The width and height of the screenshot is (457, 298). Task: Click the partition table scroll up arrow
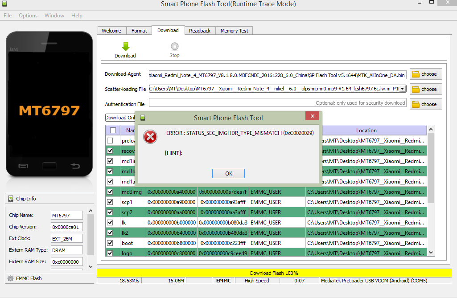(431, 129)
